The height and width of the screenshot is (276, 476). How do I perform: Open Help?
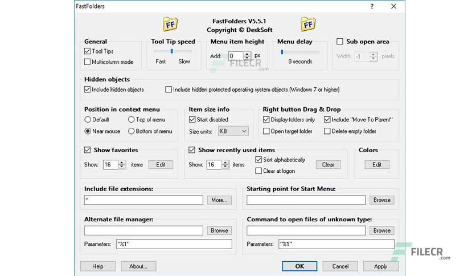pyautogui.click(x=98, y=266)
